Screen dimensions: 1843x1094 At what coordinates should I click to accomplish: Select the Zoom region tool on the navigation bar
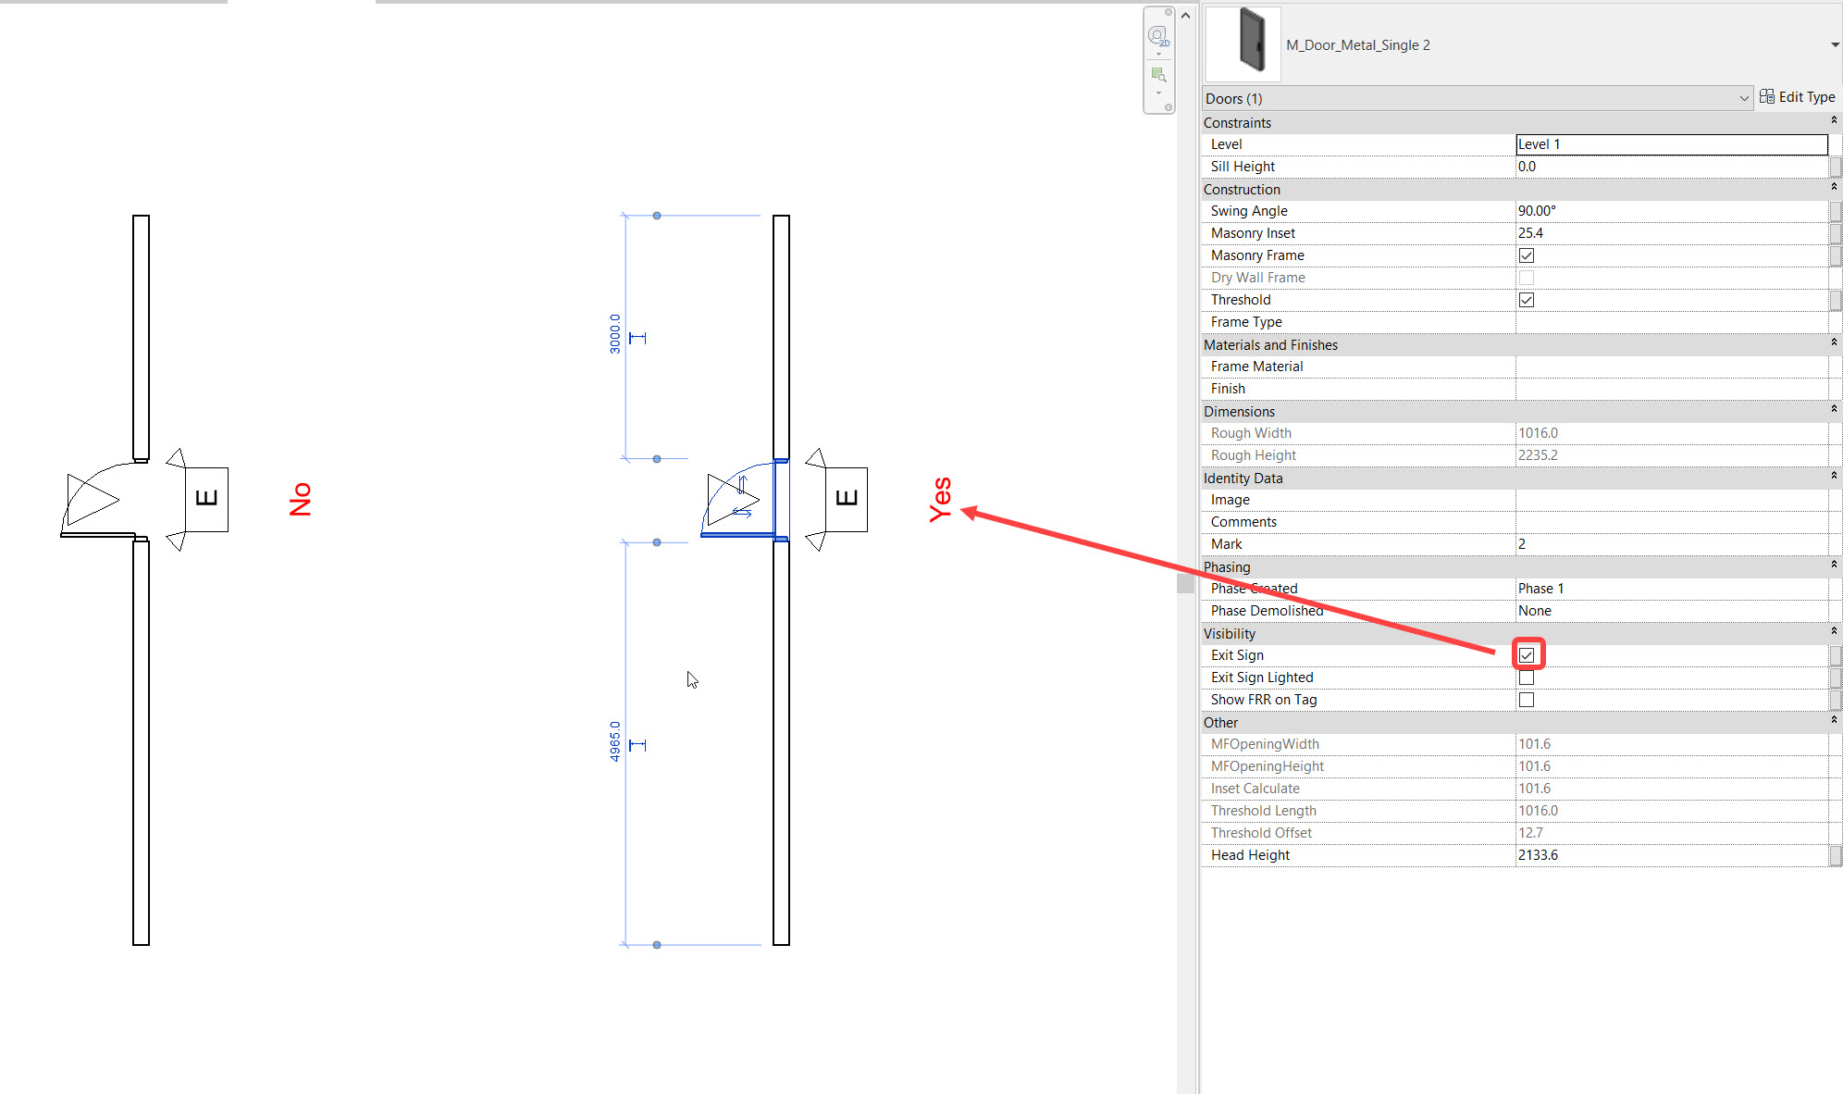[1158, 74]
